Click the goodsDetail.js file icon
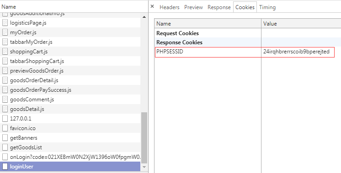The width and height of the screenshot is (341, 173). [x=5, y=109]
